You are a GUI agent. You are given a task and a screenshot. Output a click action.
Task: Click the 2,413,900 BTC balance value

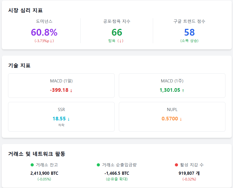44,173
